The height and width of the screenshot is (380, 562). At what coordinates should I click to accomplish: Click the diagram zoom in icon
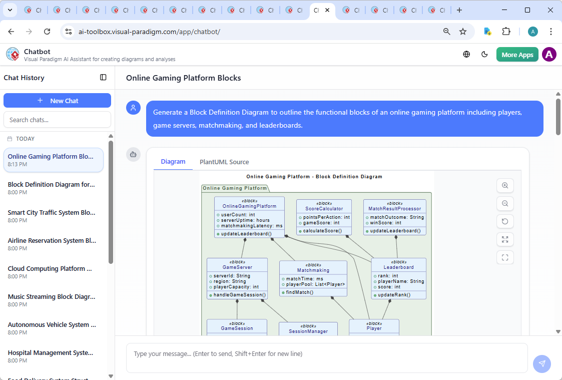click(505, 186)
